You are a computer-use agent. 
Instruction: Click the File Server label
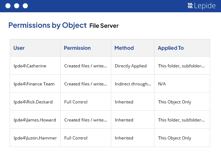pyautogui.click(x=104, y=26)
